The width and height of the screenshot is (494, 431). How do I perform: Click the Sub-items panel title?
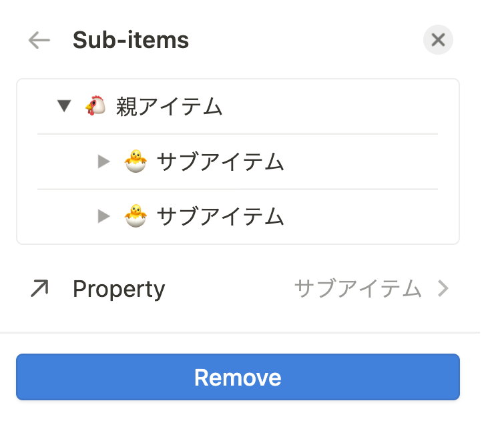click(x=131, y=41)
